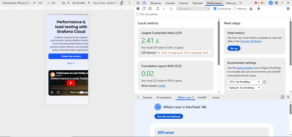Uncheck the Screenshots checkbox
292x137 pixels.
click(215, 9)
